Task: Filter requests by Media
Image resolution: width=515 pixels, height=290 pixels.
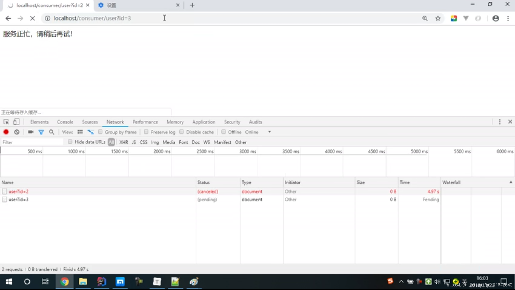Action: [169, 142]
